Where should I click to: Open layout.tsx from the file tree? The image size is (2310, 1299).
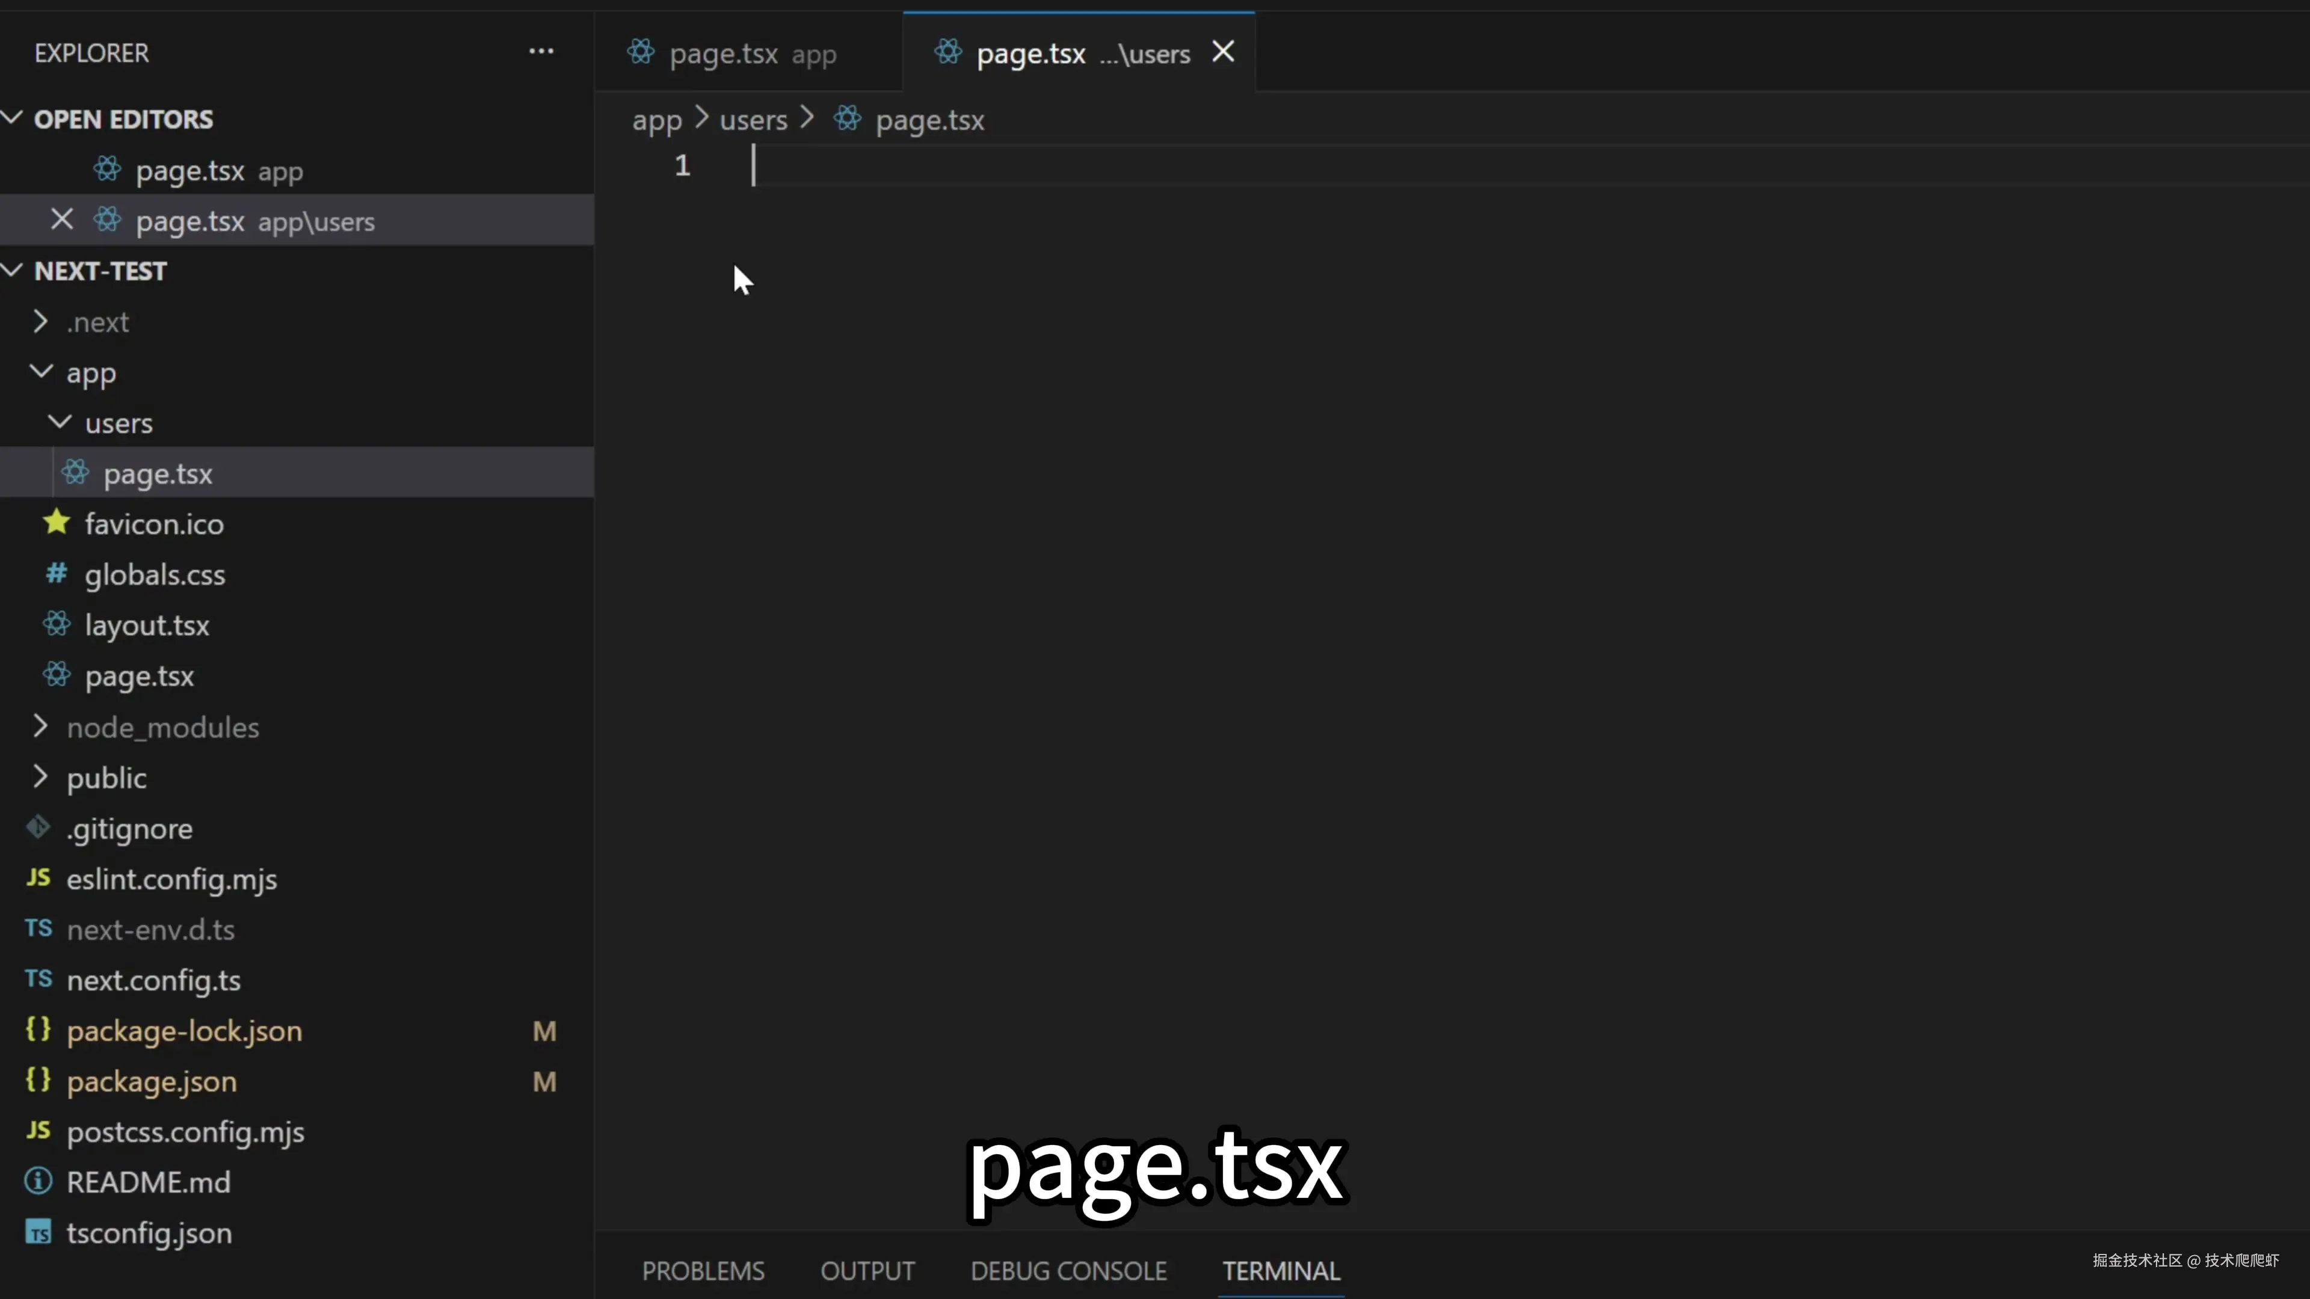click(147, 625)
